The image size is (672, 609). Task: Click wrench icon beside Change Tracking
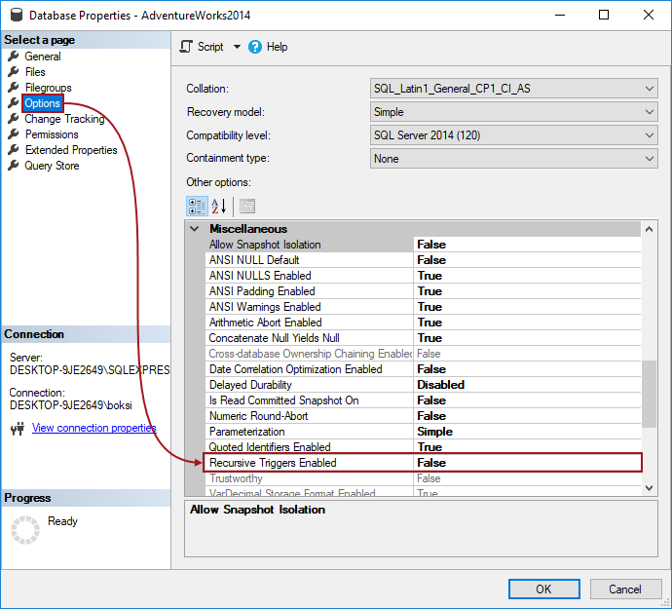tap(14, 118)
